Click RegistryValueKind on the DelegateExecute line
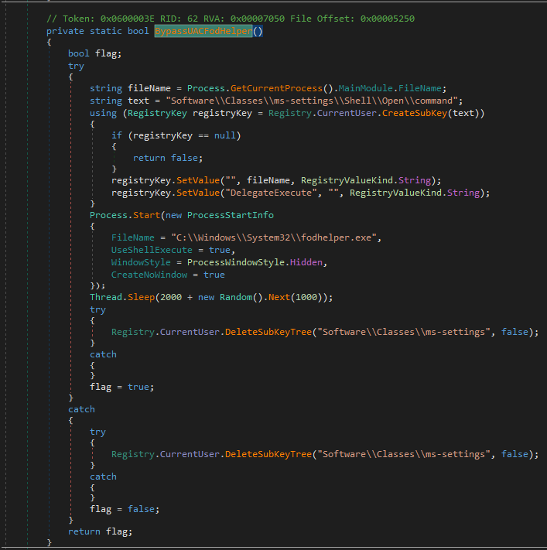Image resolution: width=547 pixels, height=550 pixels. tap(395, 193)
